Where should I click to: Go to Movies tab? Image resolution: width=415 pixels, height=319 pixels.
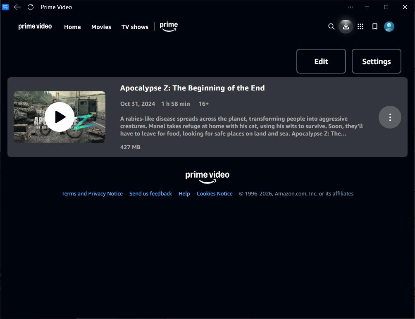101,27
